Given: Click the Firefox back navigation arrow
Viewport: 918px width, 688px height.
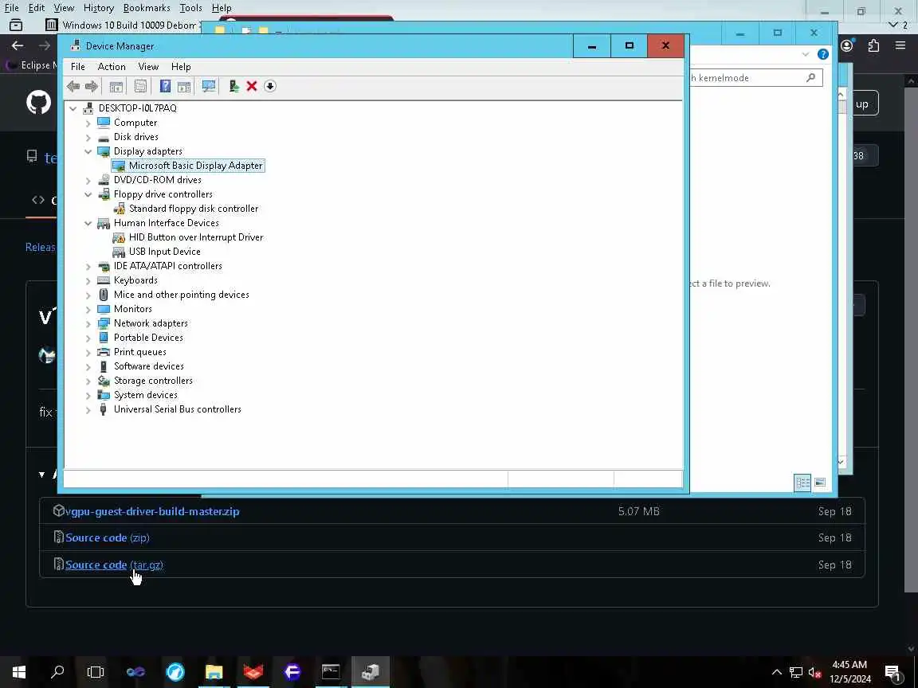Looking at the screenshot, I should tap(18, 45).
